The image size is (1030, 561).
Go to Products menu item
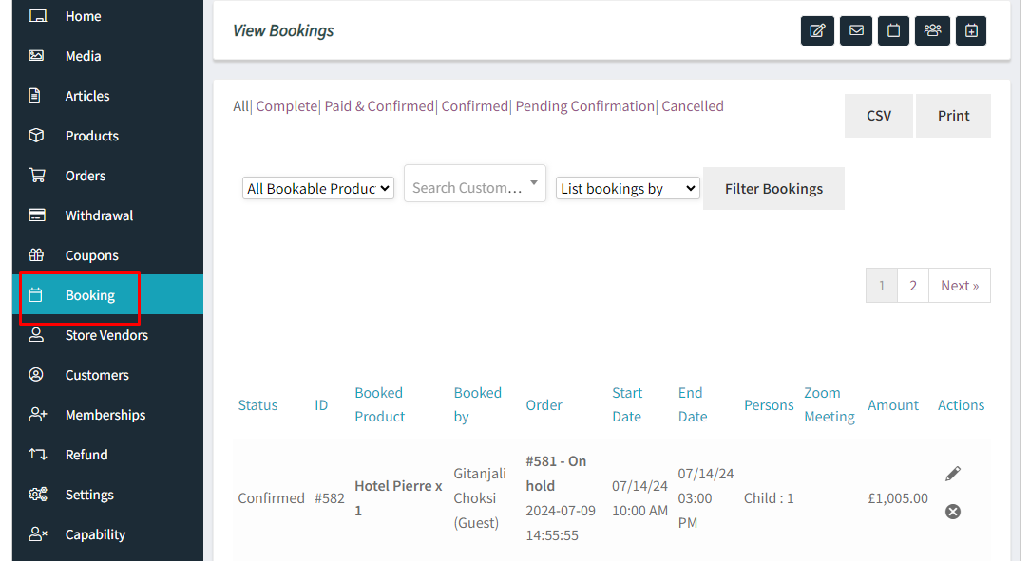tap(92, 136)
